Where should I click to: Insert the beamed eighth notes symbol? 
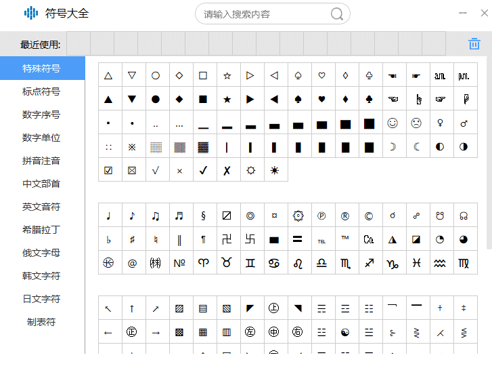[x=156, y=216]
